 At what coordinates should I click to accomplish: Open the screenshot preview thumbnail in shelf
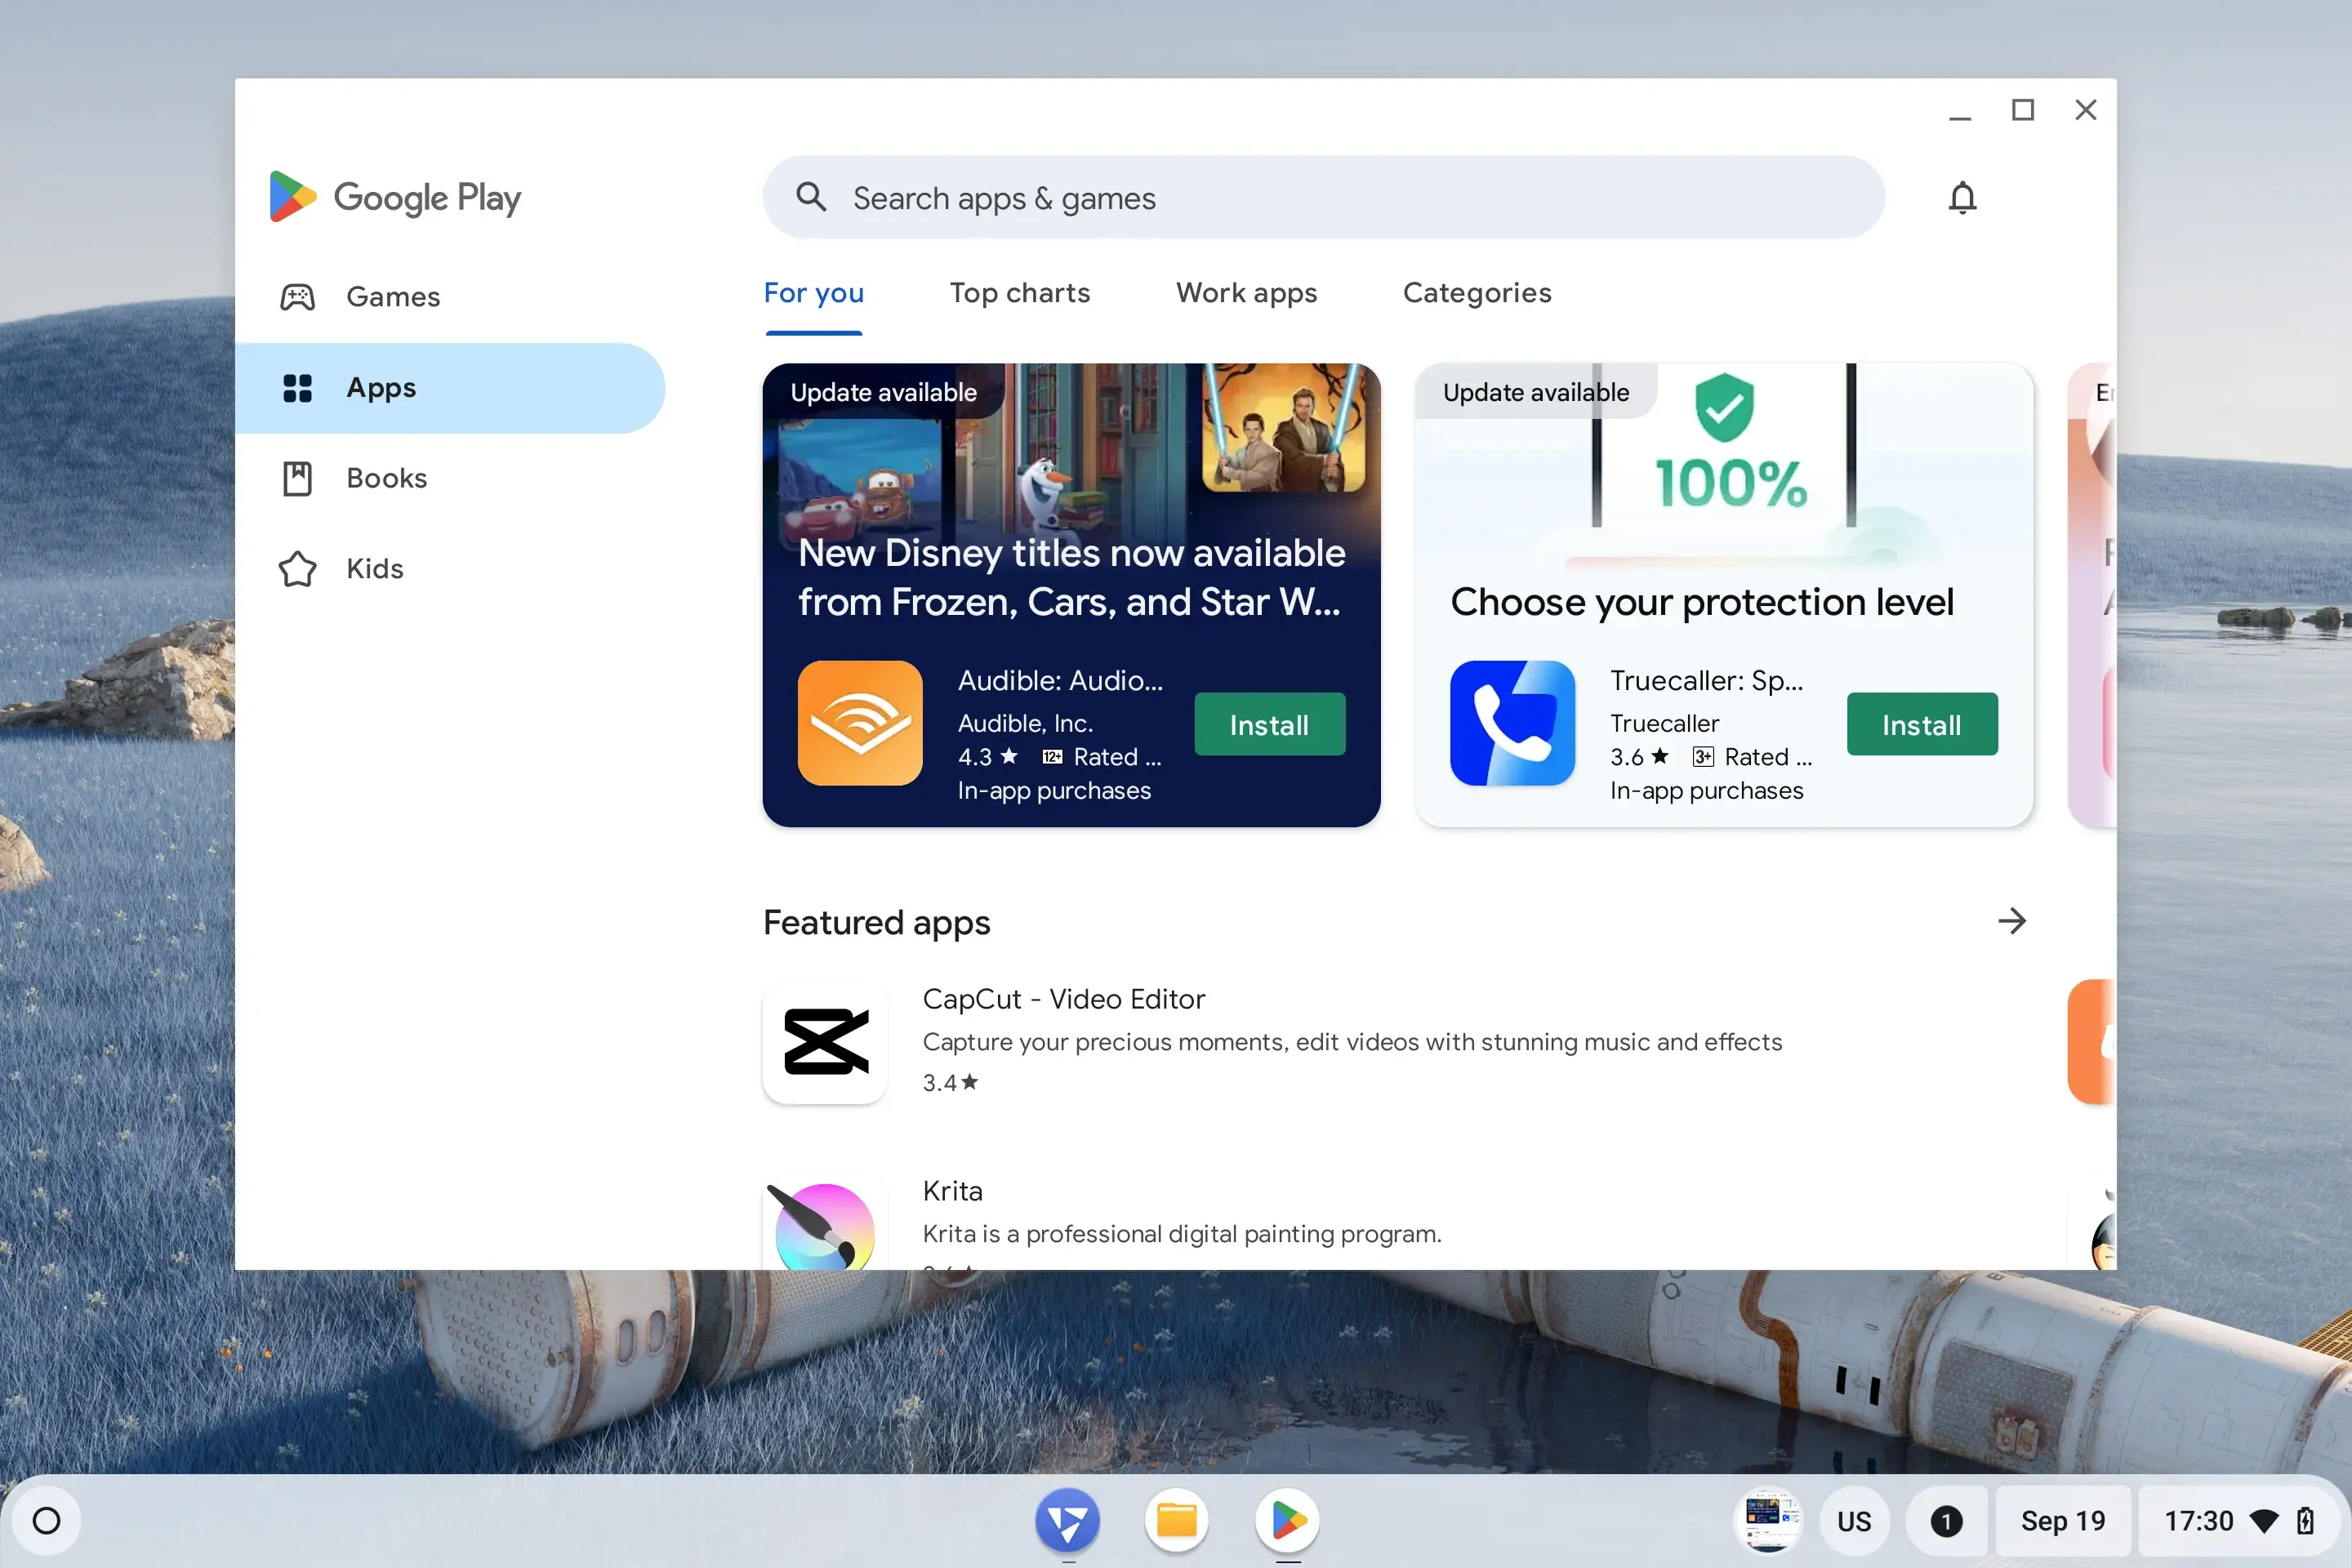[1767, 1521]
